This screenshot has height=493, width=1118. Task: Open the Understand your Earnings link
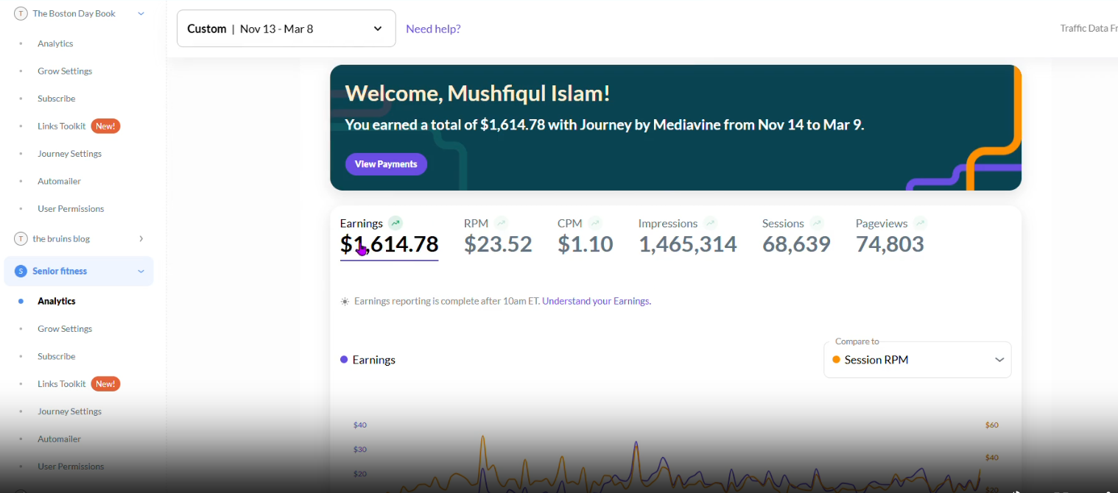[596, 301]
